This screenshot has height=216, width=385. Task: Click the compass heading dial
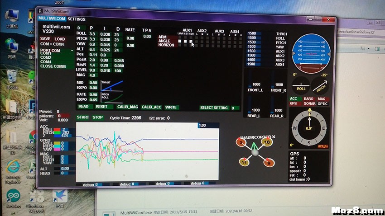pyautogui.click(x=309, y=128)
